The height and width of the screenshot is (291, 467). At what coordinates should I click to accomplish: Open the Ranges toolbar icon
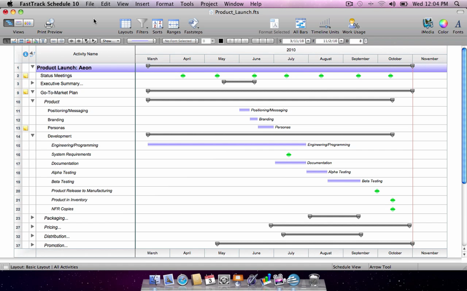coord(173,24)
